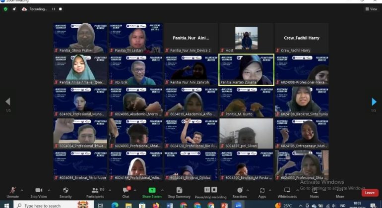The width and height of the screenshot is (382, 208).
Task: Click the green Share Screen button
Action: point(152,193)
